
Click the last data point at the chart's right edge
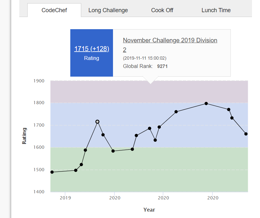[x=246, y=134]
